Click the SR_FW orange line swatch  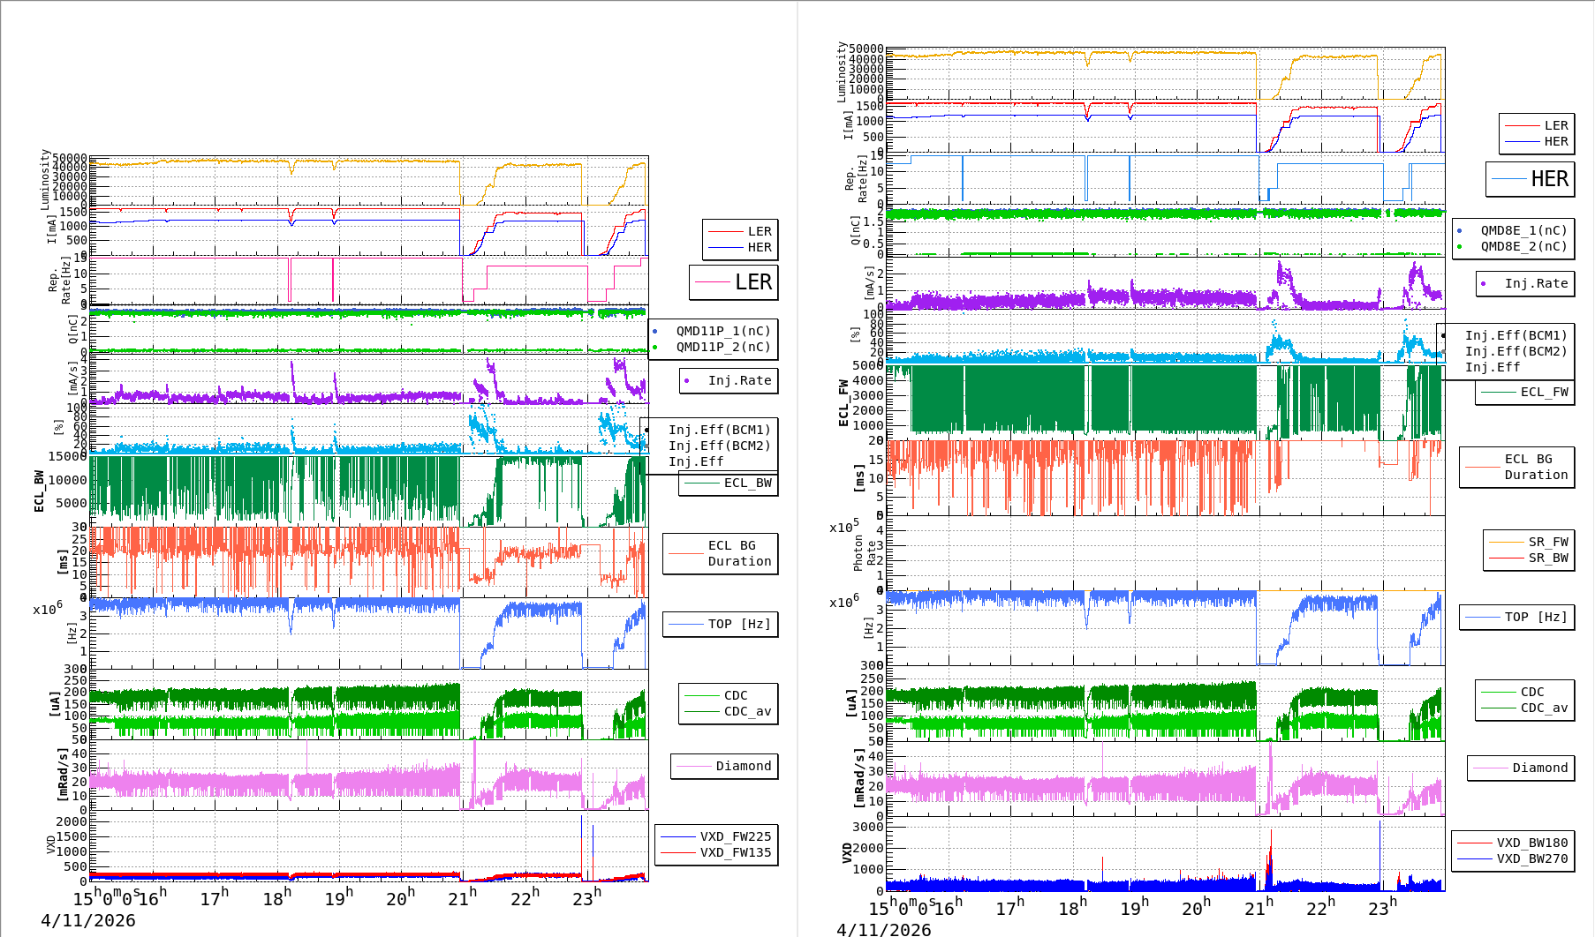1506,542
